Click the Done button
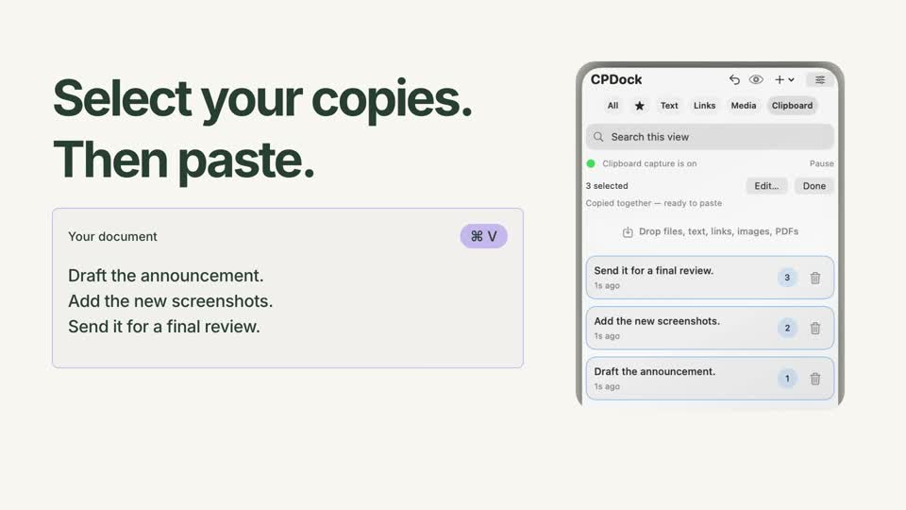This screenshot has width=906, height=510. [814, 186]
